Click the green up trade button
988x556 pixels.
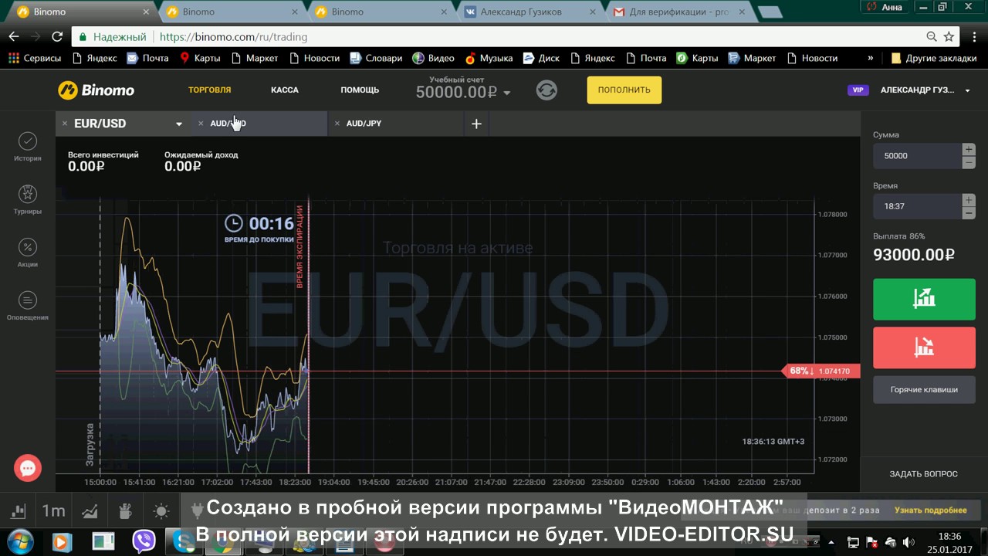(924, 298)
